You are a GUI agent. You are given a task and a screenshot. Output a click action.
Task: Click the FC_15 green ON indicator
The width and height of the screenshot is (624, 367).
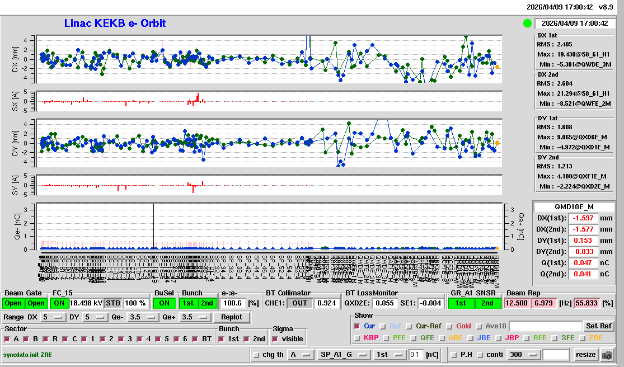59,303
